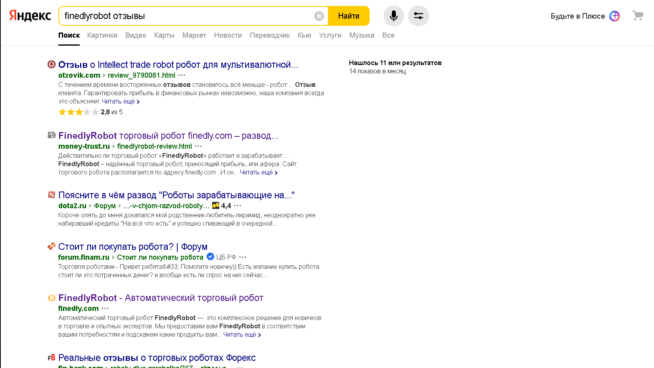Open the Услуги tab
Viewport: 654px width, 368px height.
click(x=330, y=35)
